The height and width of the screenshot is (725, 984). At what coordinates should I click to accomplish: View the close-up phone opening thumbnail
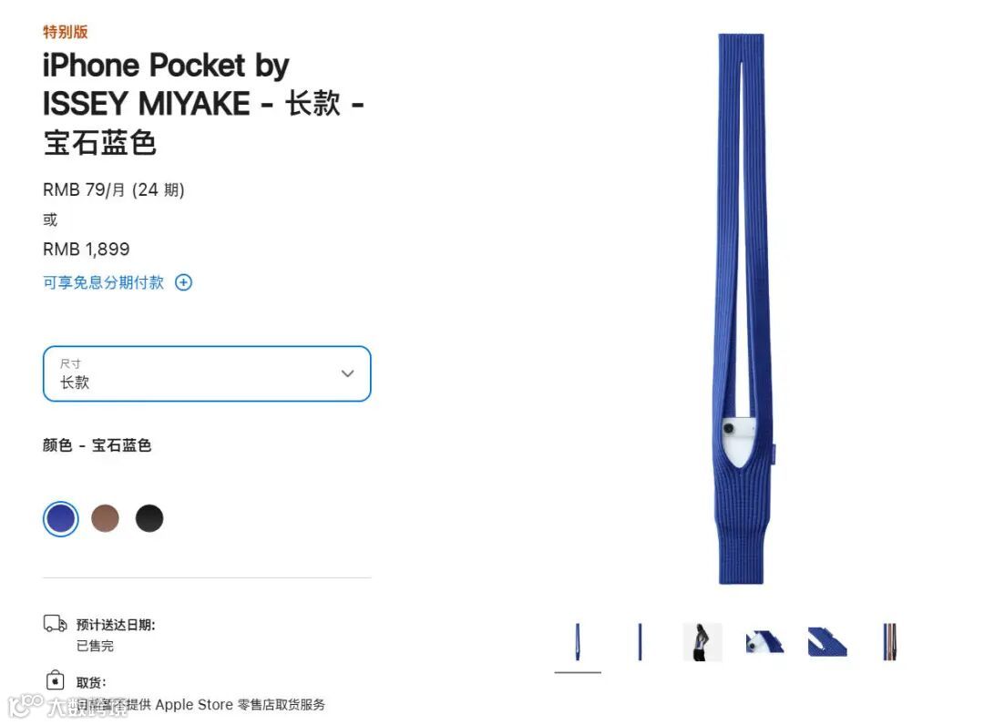[764, 641]
